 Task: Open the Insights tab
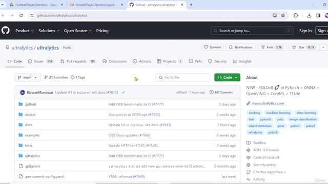point(242,61)
